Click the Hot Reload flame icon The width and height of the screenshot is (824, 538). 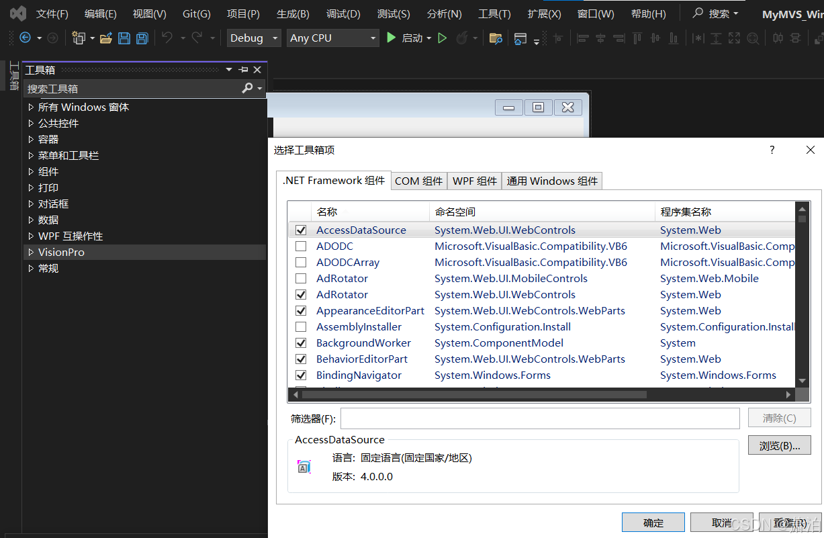click(461, 38)
